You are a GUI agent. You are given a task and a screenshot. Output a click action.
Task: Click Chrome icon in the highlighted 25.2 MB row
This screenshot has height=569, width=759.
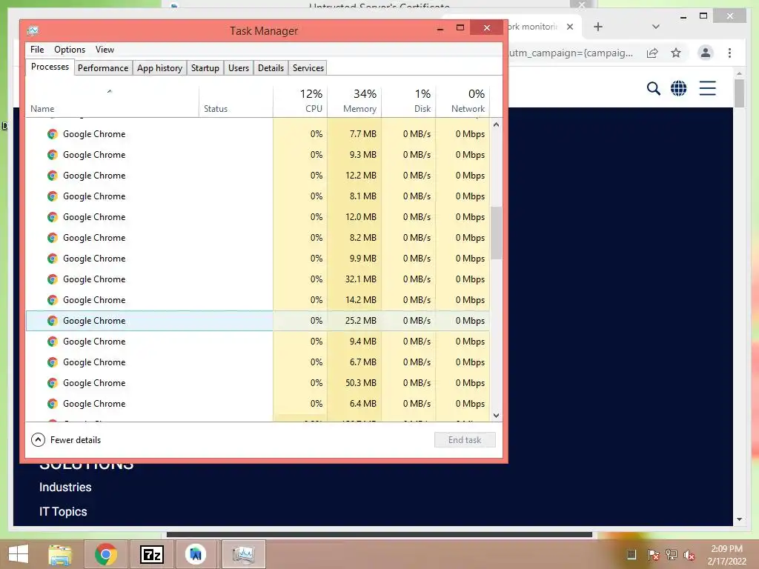point(53,321)
